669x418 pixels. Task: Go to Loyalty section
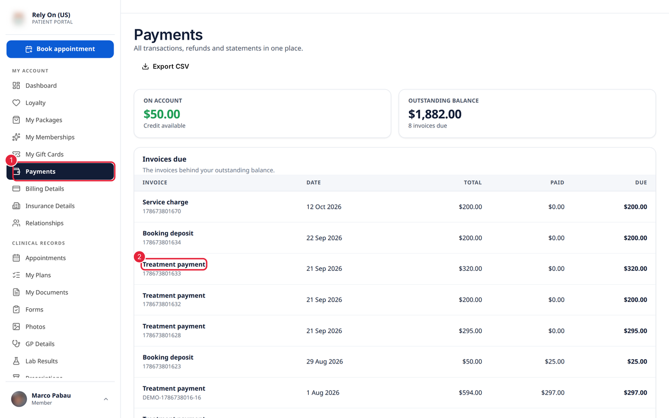[60, 103]
